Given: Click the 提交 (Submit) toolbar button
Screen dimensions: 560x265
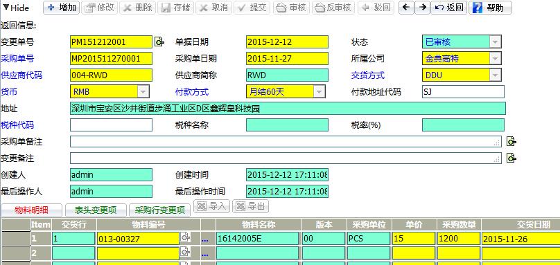Looking at the screenshot, I should coord(252,8).
